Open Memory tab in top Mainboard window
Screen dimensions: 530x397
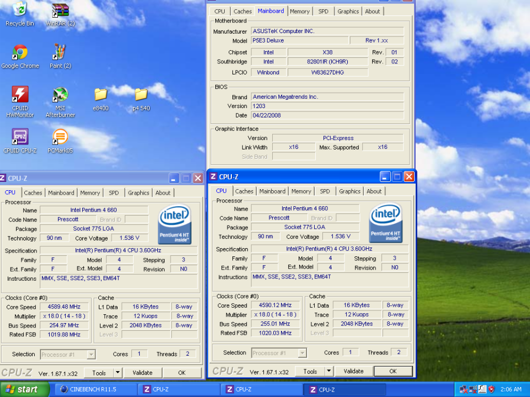pos(299,11)
